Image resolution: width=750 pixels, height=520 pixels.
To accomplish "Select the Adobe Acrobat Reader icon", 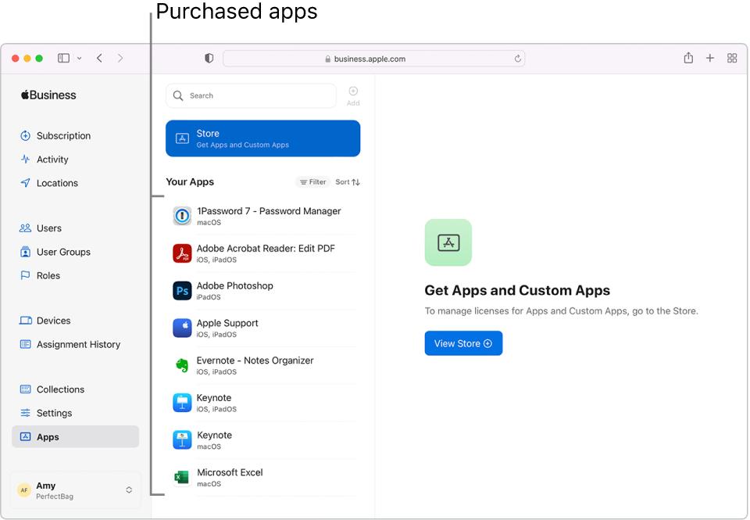I will point(182,253).
